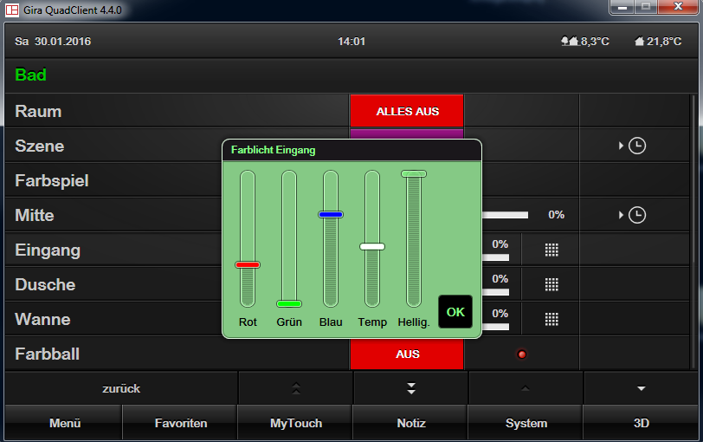The width and height of the screenshot is (703, 442).
Task: Go back with zurück button
Action: [x=121, y=388]
